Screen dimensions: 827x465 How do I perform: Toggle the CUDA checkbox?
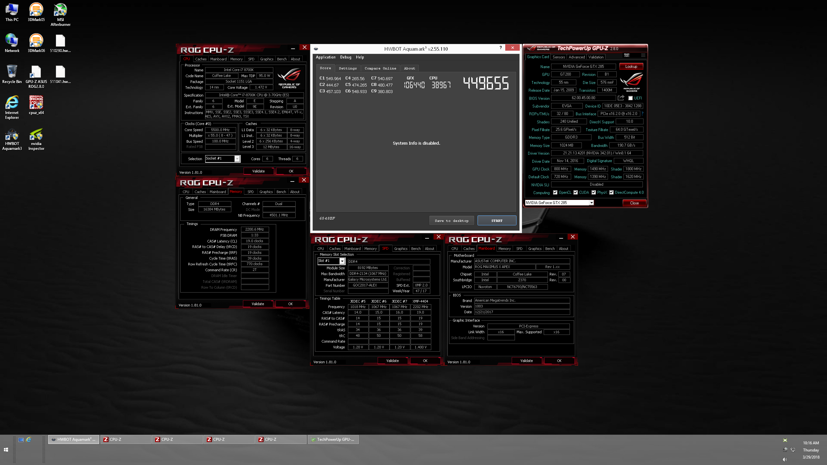tap(576, 192)
